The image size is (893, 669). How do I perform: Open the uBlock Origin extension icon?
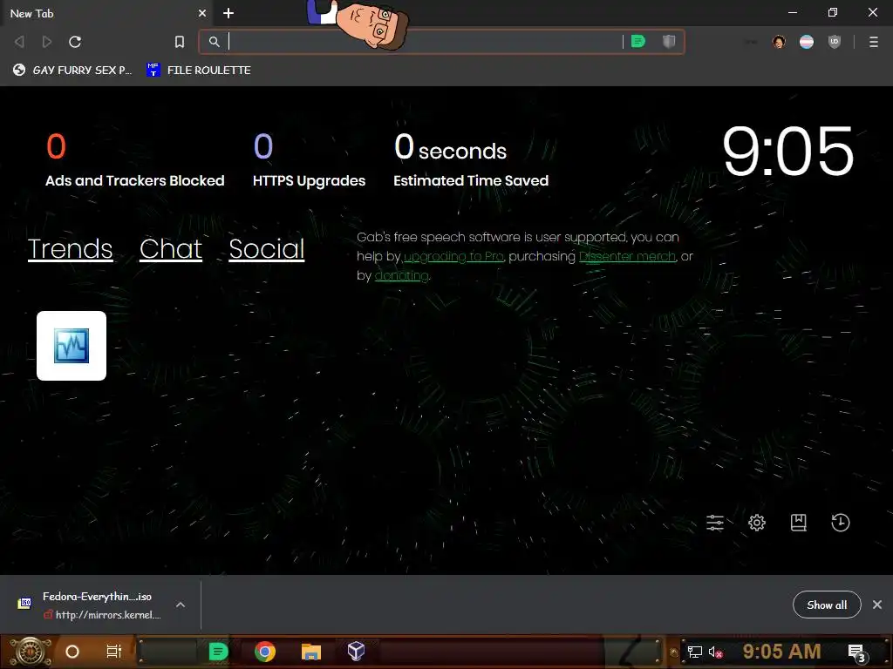pyautogui.click(x=835, y=42)
